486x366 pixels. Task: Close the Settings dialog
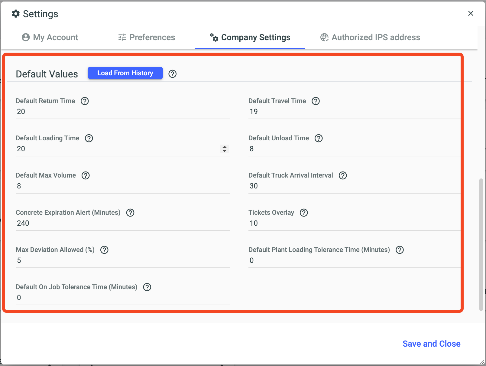471,13
